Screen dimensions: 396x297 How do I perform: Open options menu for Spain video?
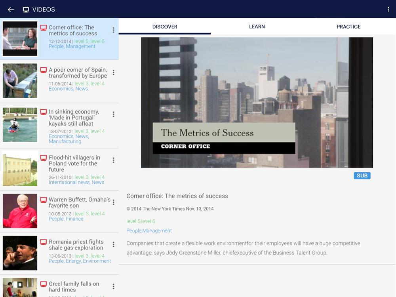113,72
